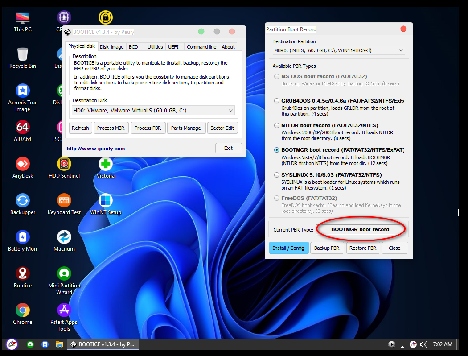Launch WinNT Setup shortcut

(106, 204)
